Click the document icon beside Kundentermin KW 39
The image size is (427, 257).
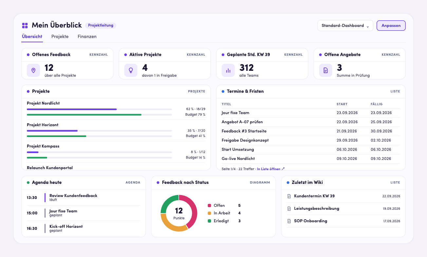(x=289, y=196)
